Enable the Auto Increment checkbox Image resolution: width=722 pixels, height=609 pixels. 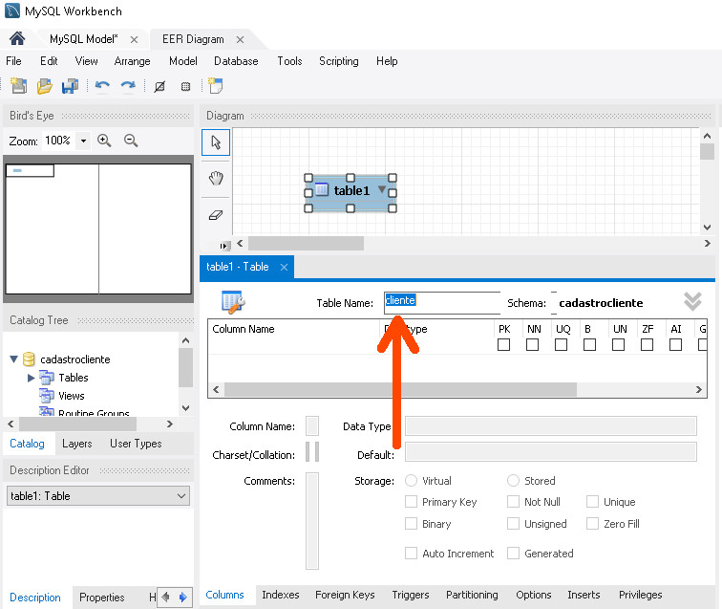(411, 554)
